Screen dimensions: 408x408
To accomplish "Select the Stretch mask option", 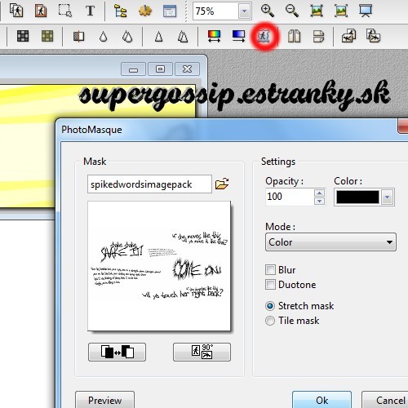I will [x=270, y=306].
